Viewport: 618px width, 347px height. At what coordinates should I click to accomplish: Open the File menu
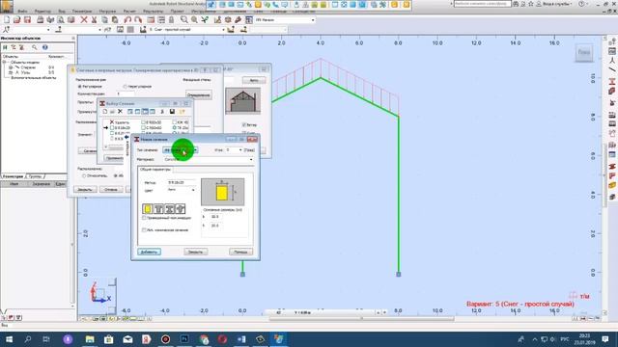(x=22, y=12)
